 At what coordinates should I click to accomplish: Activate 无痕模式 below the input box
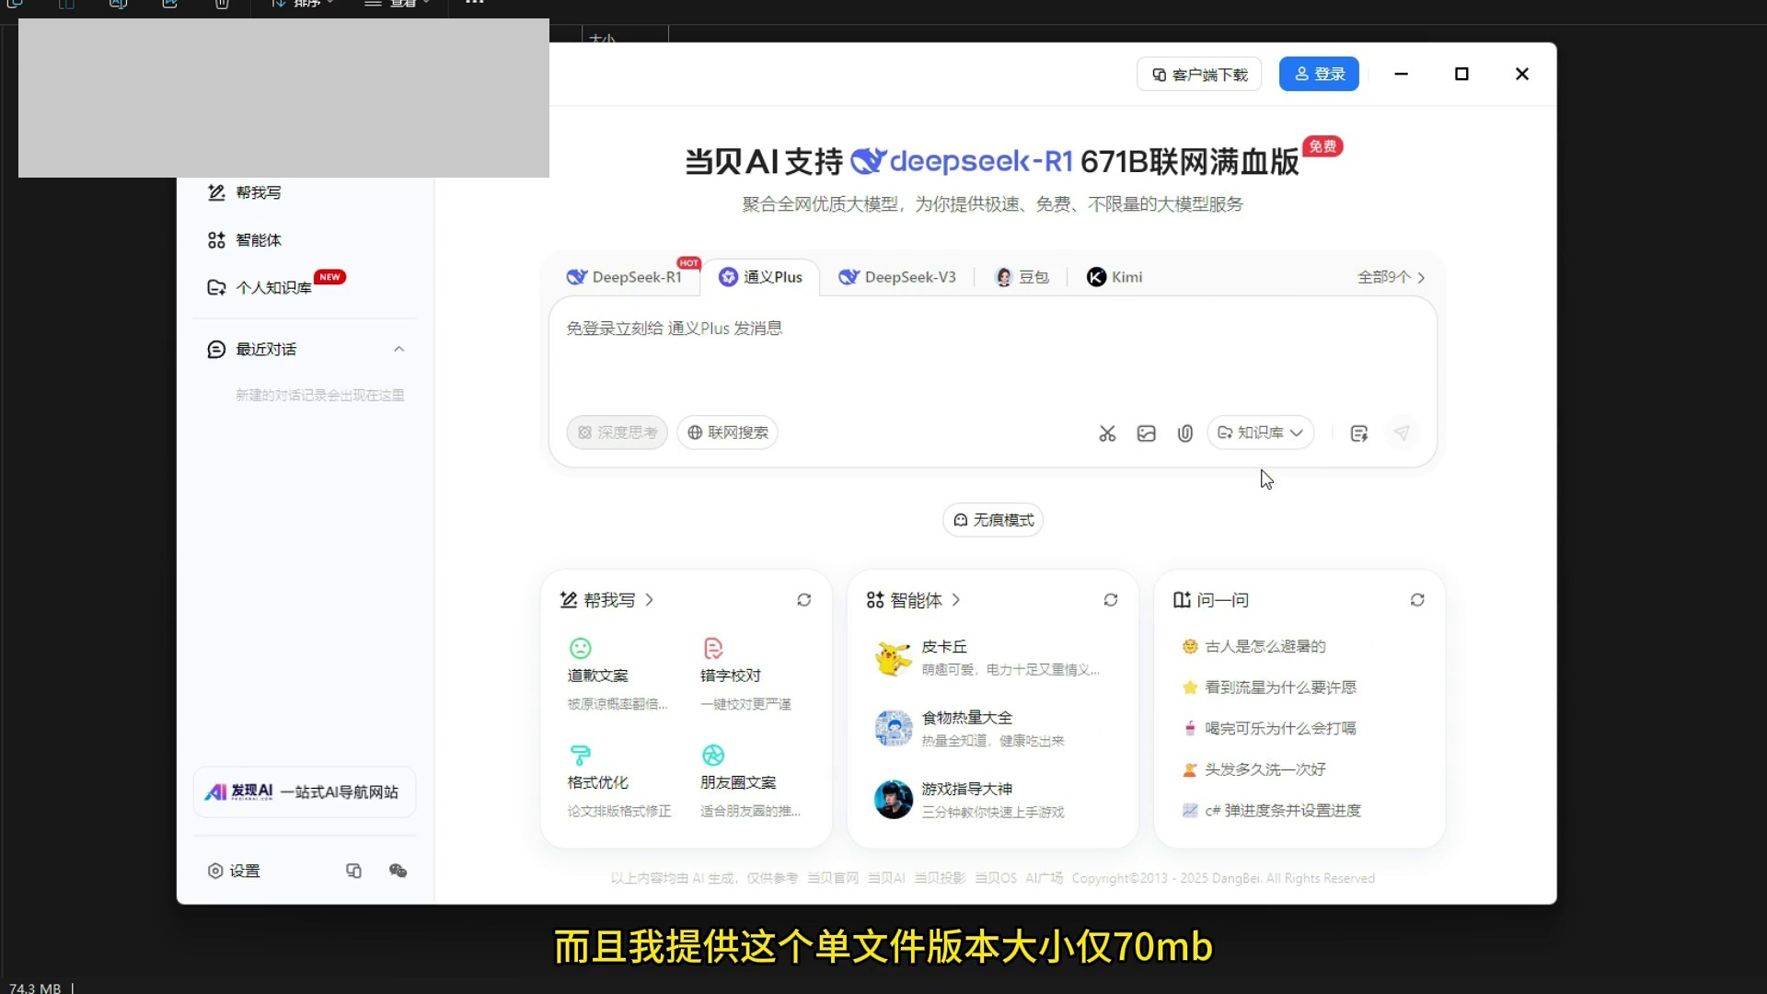(992, 519)
